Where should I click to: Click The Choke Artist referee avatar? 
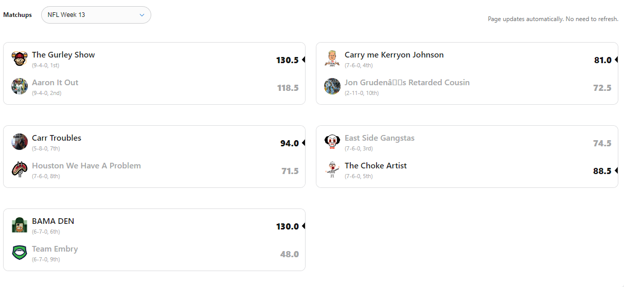click(332, 169)
